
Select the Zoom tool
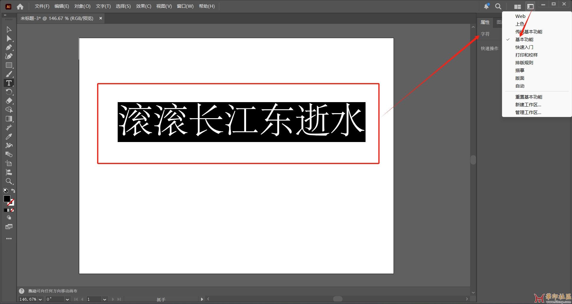coord(9,181)
